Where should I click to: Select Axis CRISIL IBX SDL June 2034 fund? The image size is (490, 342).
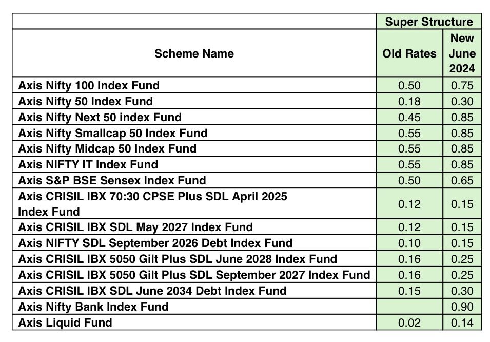pos(152,291)
